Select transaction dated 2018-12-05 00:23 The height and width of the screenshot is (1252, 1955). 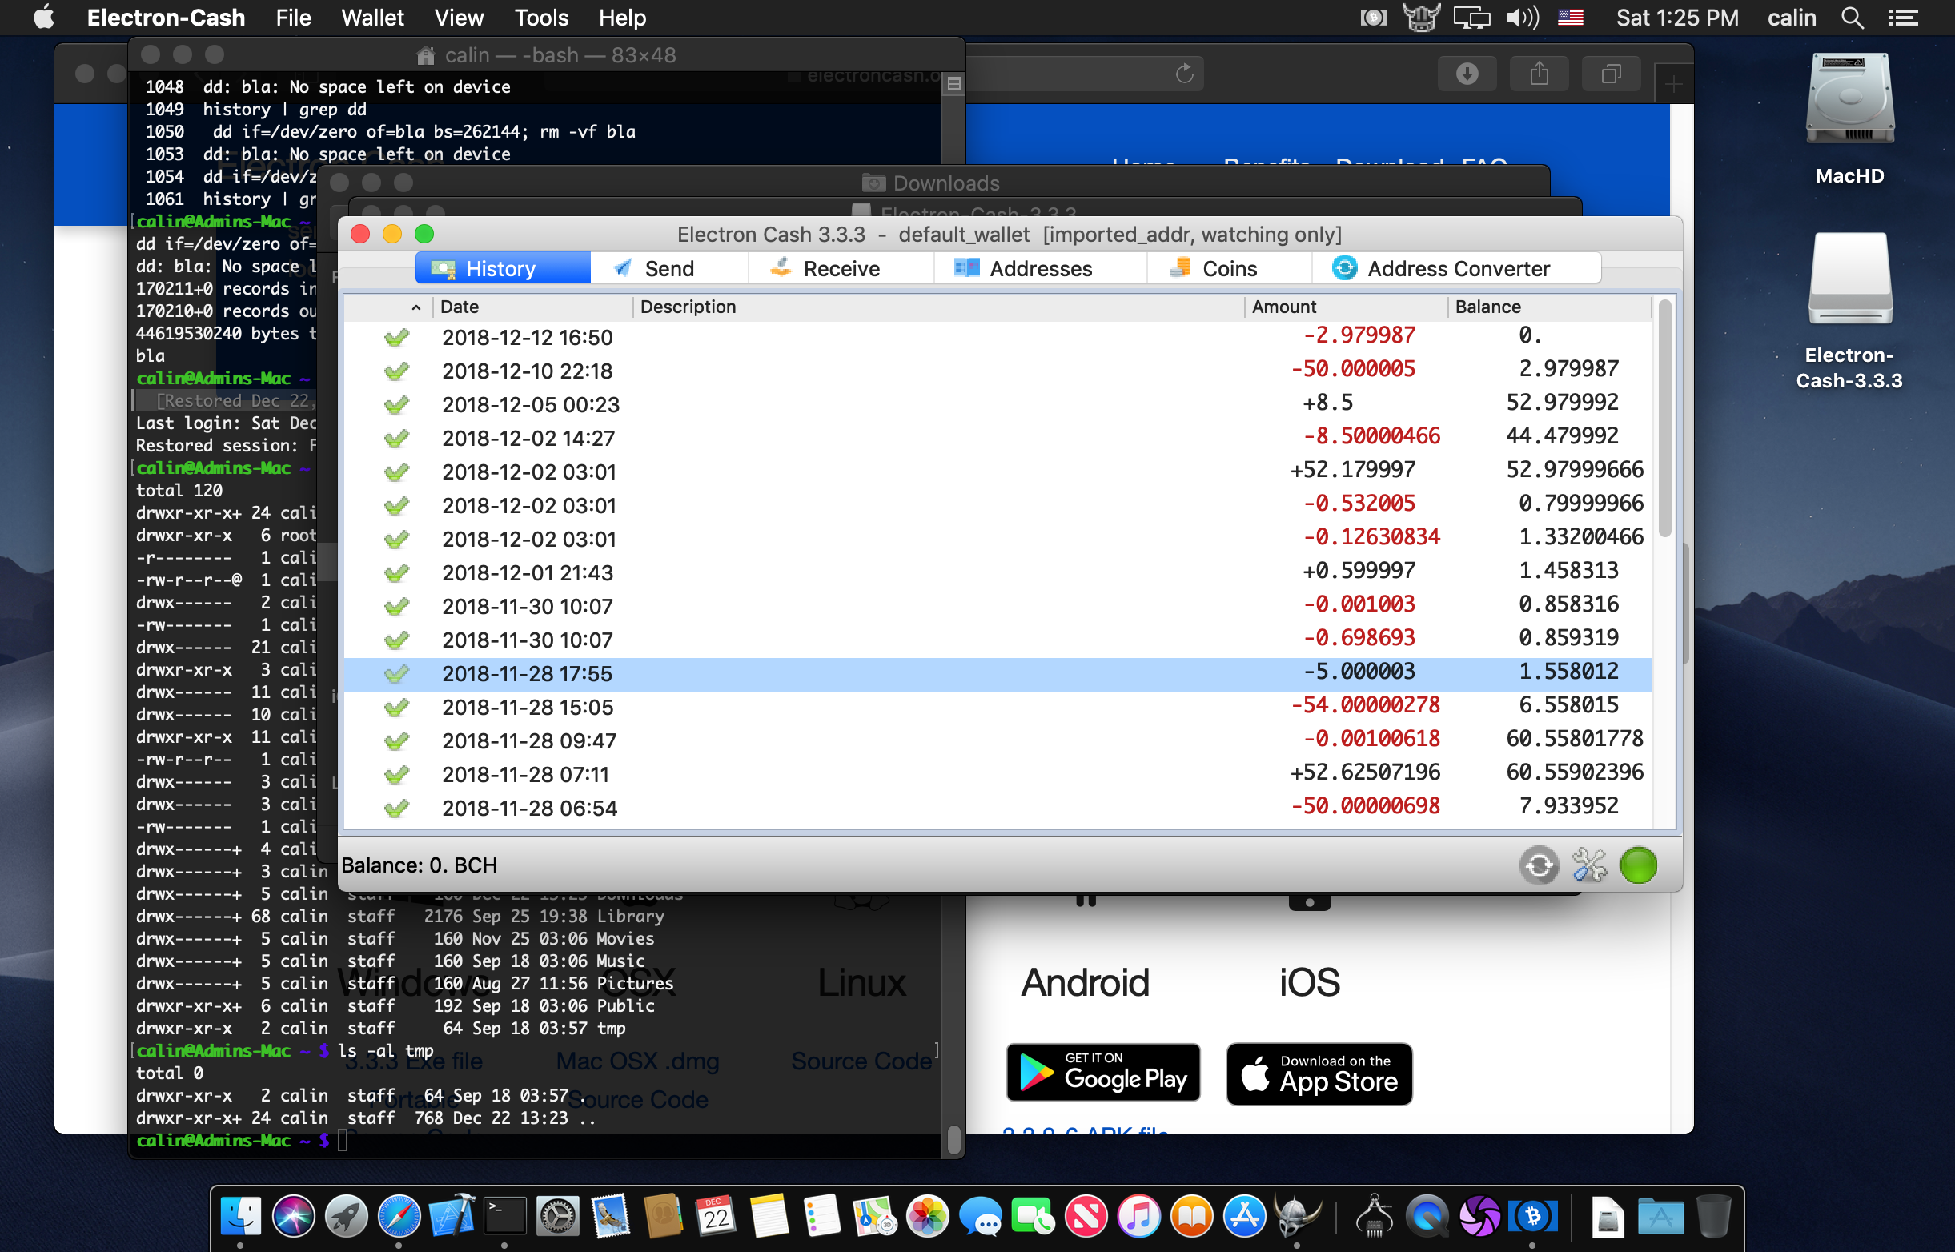pyautogui.click(x=998, y=404)
